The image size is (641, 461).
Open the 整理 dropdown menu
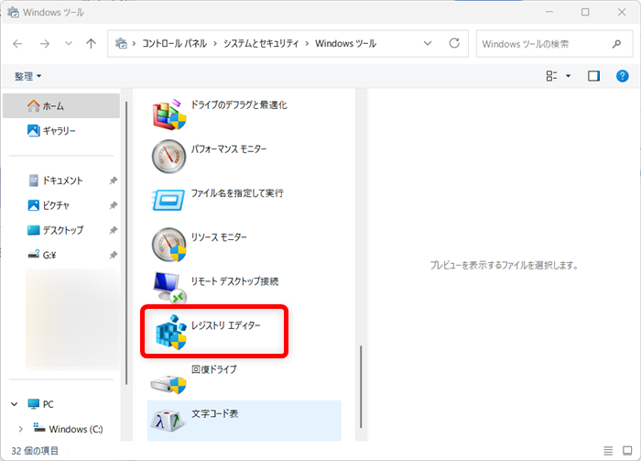point(27,76)
